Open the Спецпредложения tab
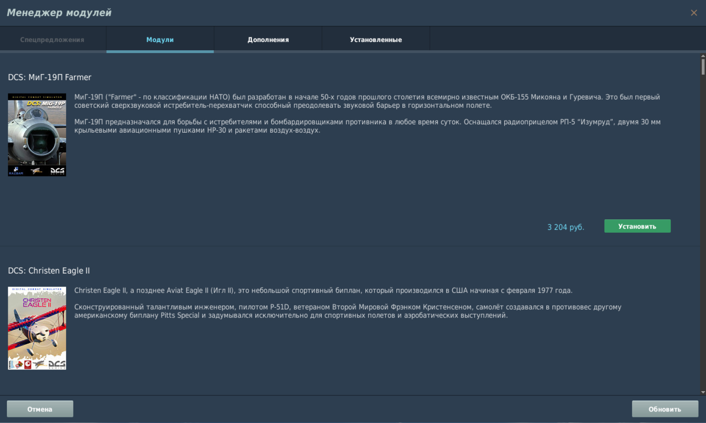706x423 pixels. point(52,40)
